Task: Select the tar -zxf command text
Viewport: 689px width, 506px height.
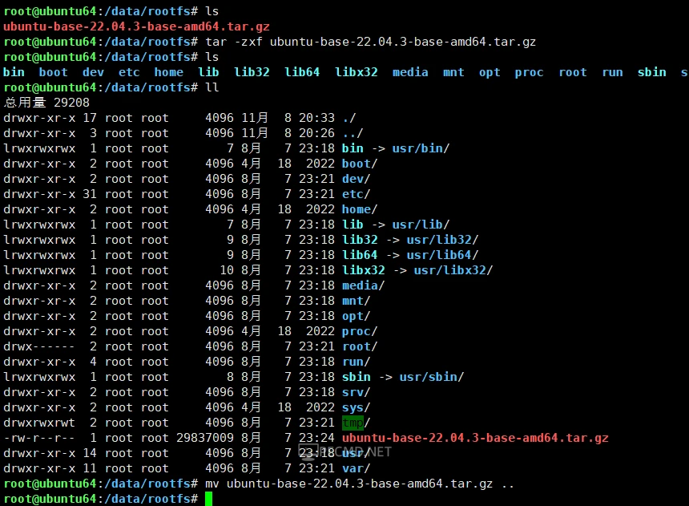Action: pos(370,42)
